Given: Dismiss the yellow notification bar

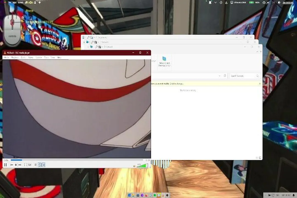Looking at the screenshot, I should 260,84.
